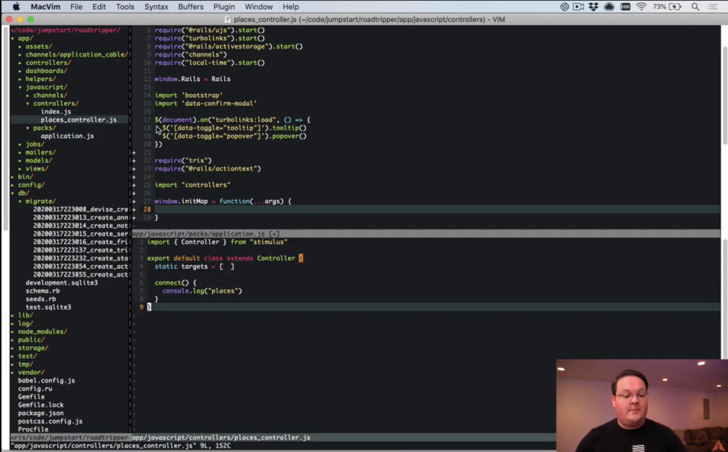Open the Buffers menu
Screen dimensions: 728x452
pos(189,6)
